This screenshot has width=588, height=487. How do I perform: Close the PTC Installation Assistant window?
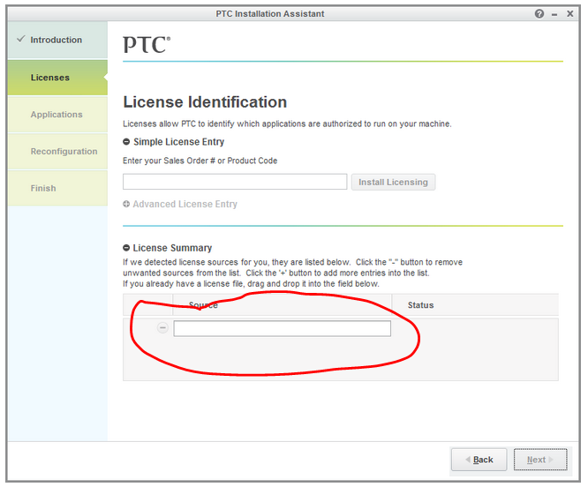tap(569, 13)
